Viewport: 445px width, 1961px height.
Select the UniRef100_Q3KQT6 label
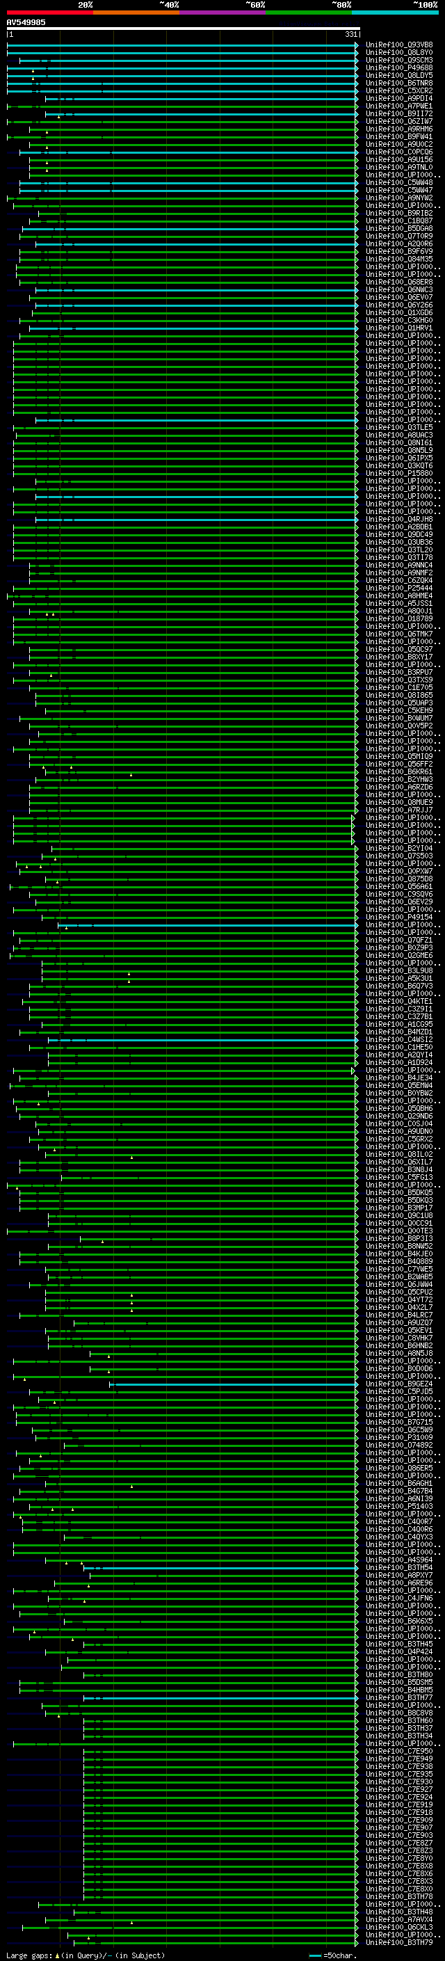click(x=399, y=465)
